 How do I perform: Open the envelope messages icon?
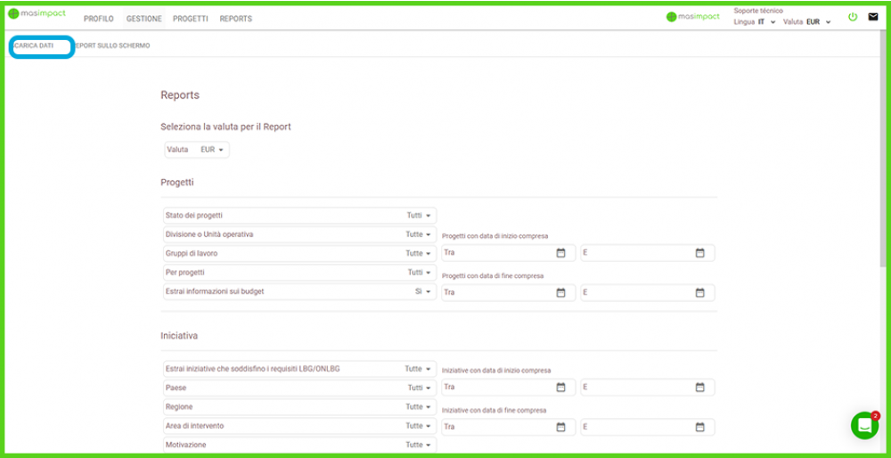(873, 17)
